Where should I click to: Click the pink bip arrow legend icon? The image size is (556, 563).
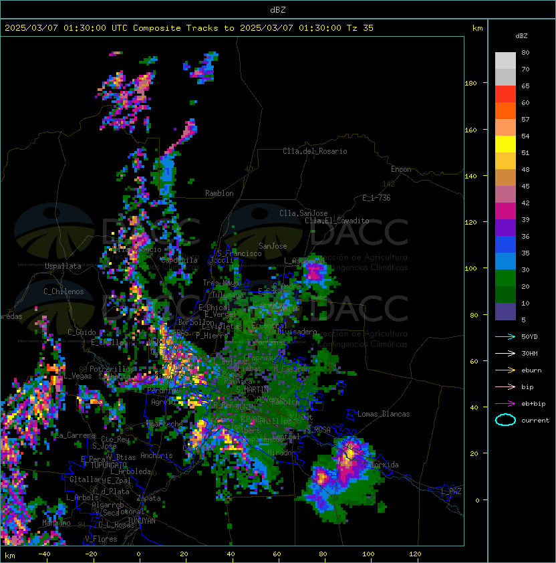pos(505,387)
